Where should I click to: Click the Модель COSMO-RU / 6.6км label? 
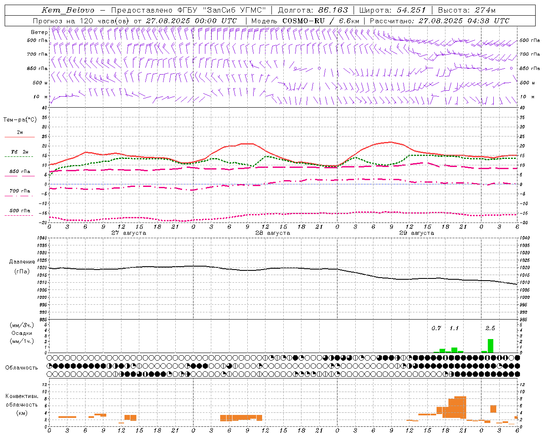(305, 21)
